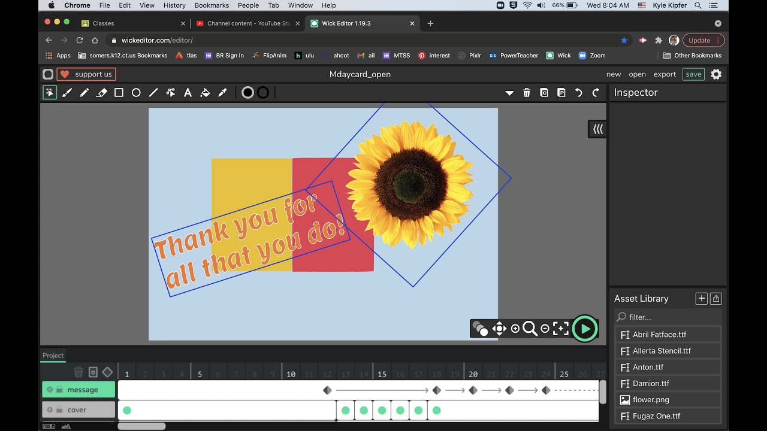
Task: Switch to the Classes browser tab
Action: tap(132, 23)
